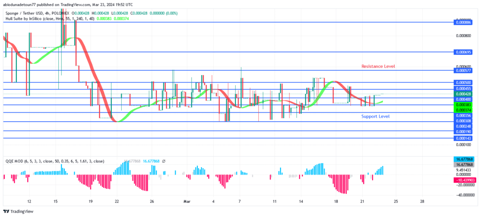Image resolution: width=481 pixels, height=217 pixels.
Task: Click date 28 on the time axis
Action: click(422, 202)
